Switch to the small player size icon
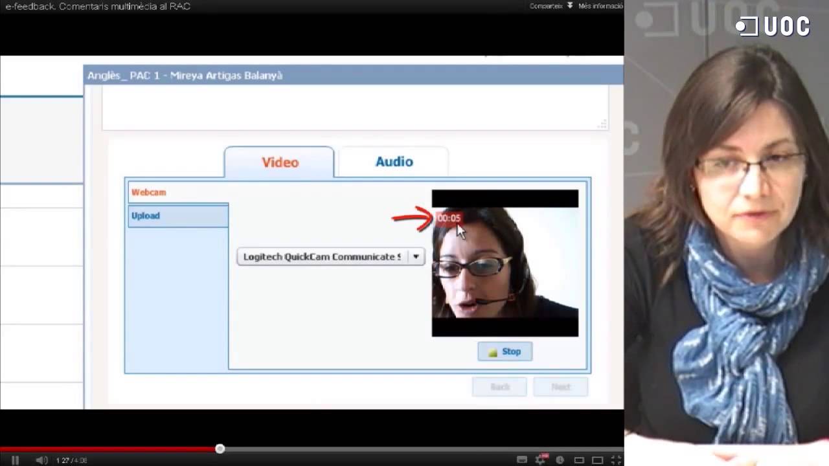Viewport: 829px width, 466px height. point(579,460)
